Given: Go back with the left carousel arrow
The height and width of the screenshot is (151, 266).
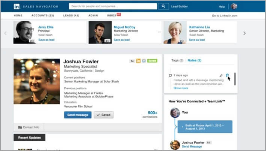Looking at the screenshot, I should tap(5, 33).
